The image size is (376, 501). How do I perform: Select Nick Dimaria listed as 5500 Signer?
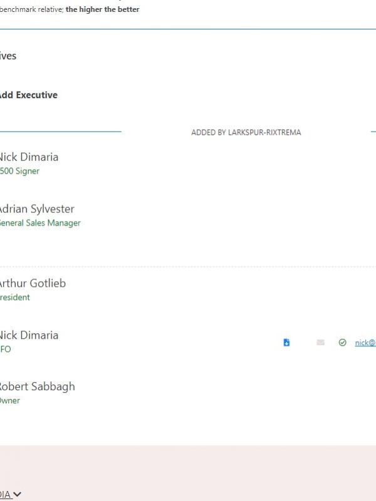click(28, 157)
